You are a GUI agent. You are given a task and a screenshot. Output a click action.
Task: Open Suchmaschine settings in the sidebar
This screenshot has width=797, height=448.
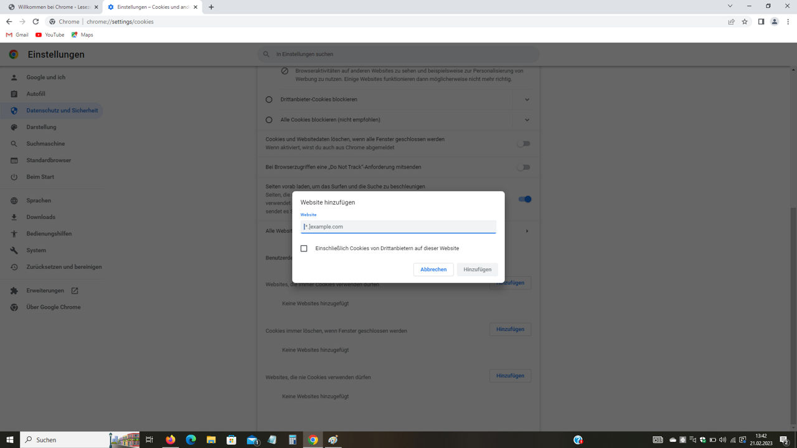(46, 143)
